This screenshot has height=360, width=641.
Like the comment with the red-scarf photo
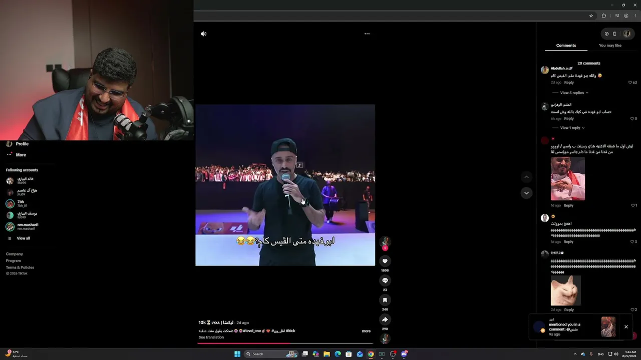coord(632,205)
